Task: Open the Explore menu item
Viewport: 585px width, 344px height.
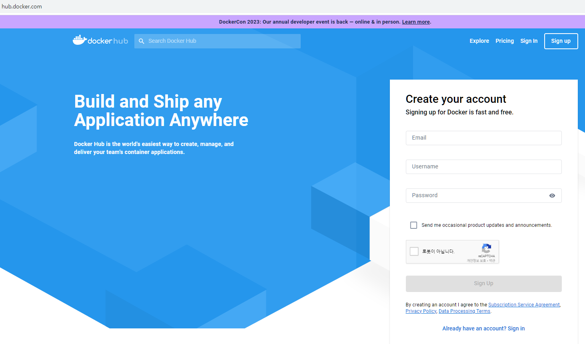Action: click(x=479, y=41)
